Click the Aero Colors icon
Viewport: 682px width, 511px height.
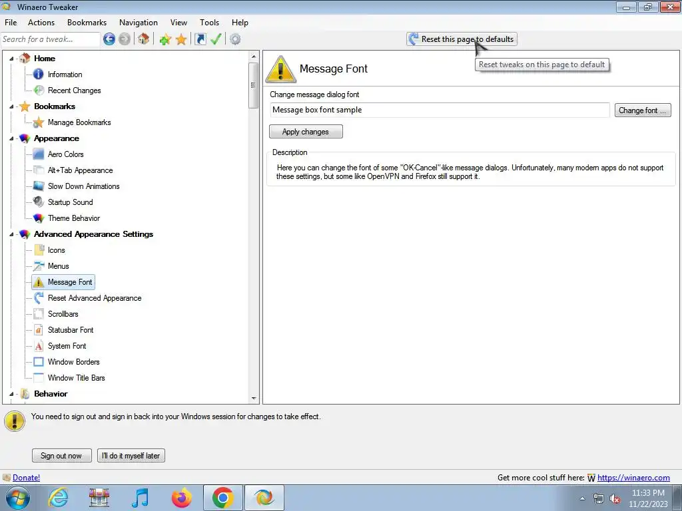[x=39, y=154]
